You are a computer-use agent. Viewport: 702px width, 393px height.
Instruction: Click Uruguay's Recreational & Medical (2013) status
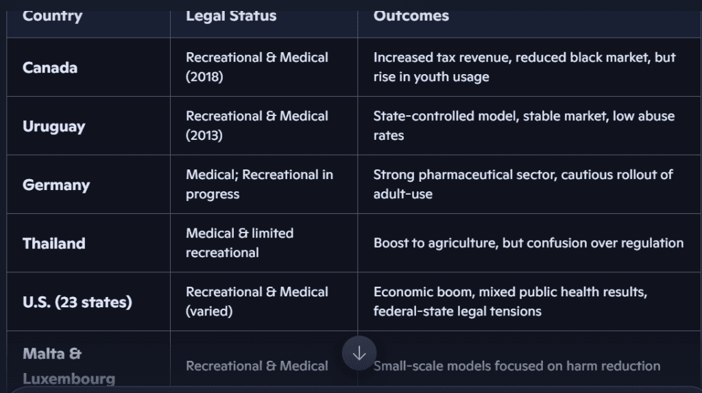257,126
